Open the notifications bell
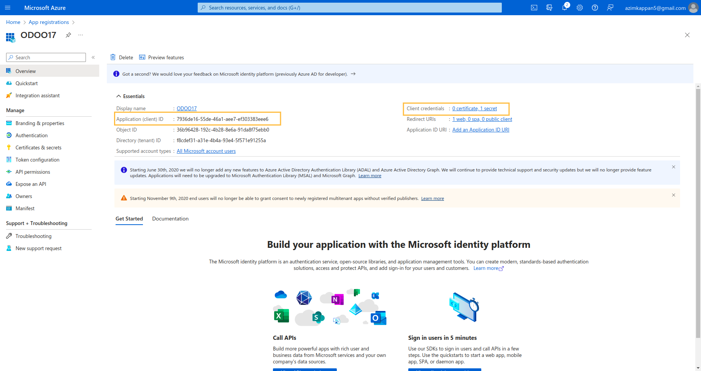This screenshot has height=371, width=701. (x=565, y=8)
